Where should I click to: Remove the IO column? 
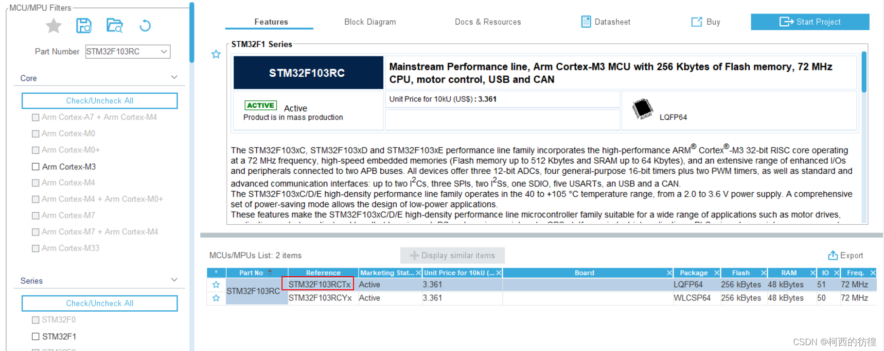[836, 273]
